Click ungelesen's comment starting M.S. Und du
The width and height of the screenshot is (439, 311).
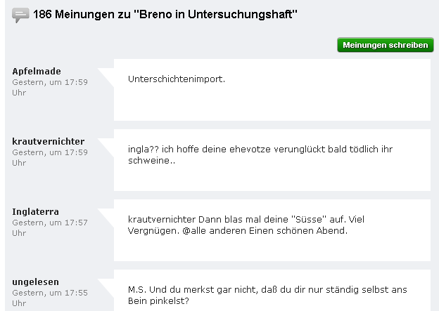267,295
